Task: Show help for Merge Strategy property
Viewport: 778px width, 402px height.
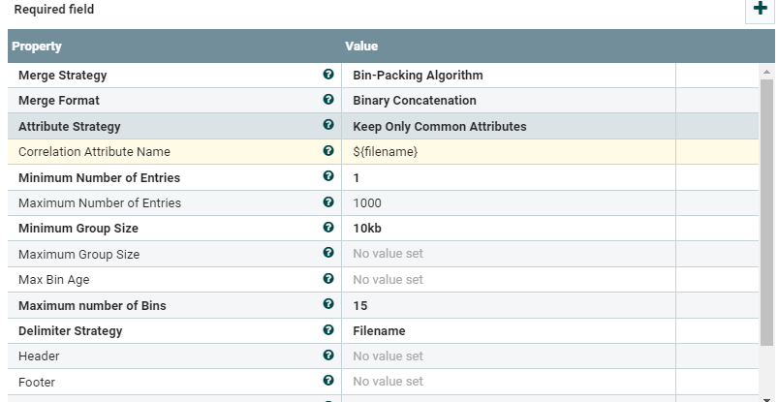Action: click(x=328, y=75)
